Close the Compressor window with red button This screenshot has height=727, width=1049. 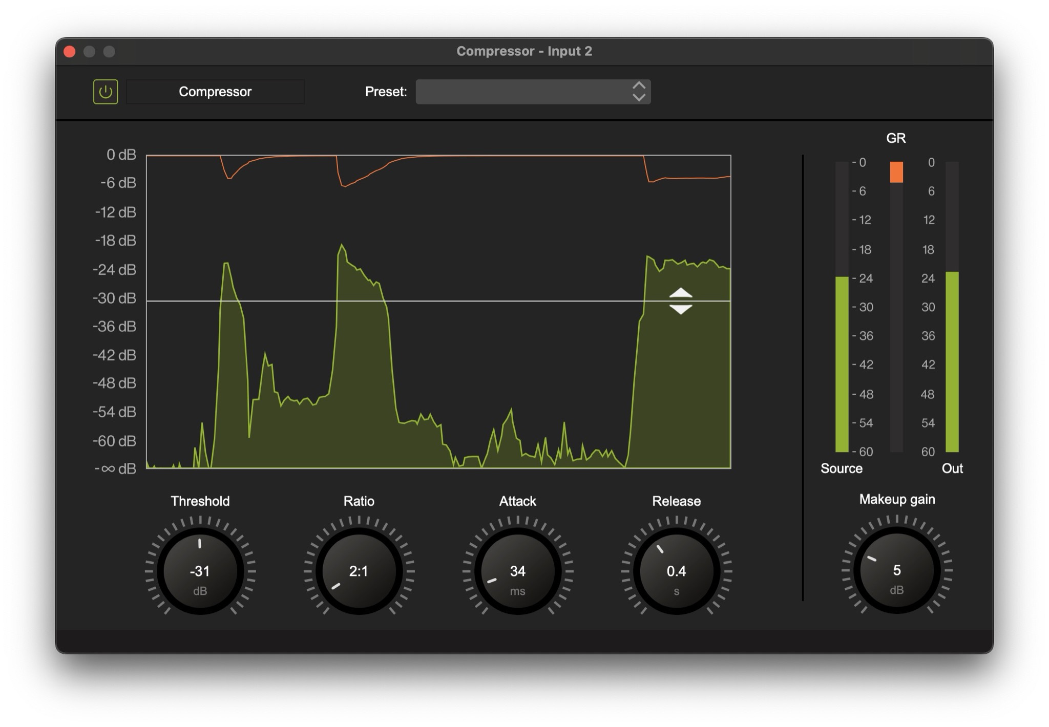(70, 51)
